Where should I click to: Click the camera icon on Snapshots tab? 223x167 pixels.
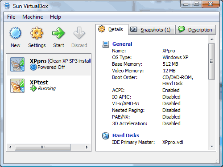coord(133,29)
